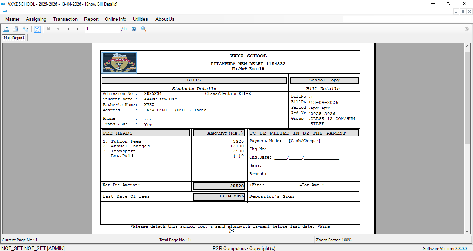Click the Print Report icon
473x251 pixels.
tap(16, 29)
